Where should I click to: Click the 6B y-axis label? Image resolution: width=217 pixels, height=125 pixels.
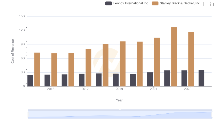click(23, 58)
